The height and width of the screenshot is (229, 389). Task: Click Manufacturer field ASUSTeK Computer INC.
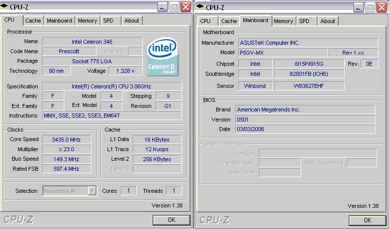[308, 43]
